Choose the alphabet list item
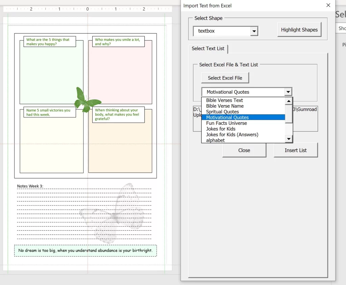Image resolution: width=346 pixels, height=285 pixels. tap(215, 140)
